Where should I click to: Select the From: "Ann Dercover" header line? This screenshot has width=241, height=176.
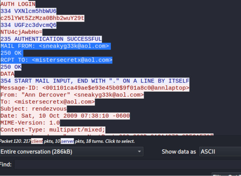click(x=72, y=95)
